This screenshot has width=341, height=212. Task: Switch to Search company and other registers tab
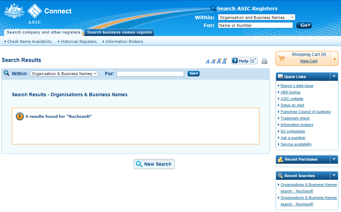(44, 32)
